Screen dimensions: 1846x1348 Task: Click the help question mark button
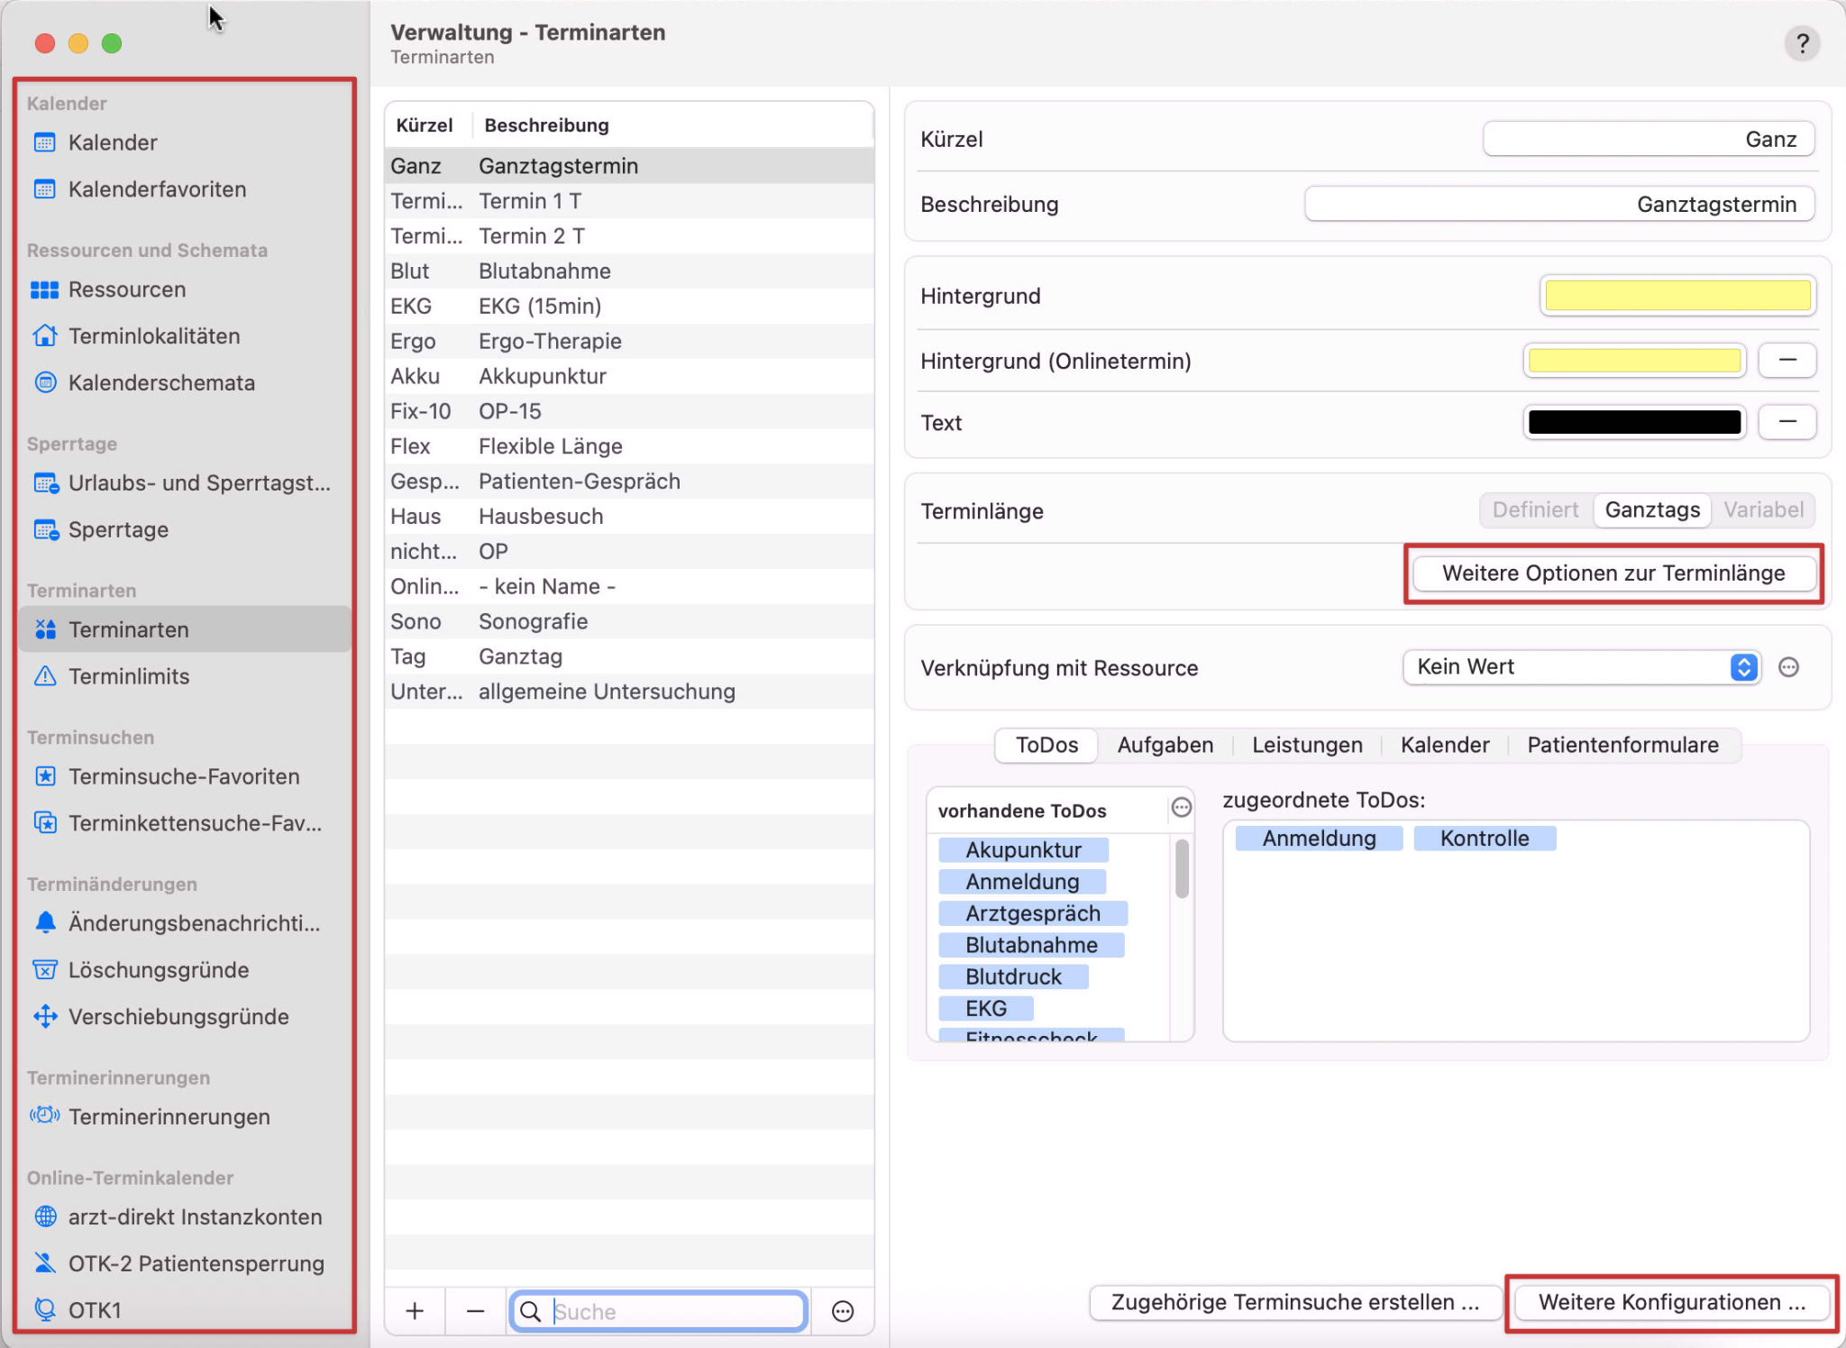click(1801, 43)
